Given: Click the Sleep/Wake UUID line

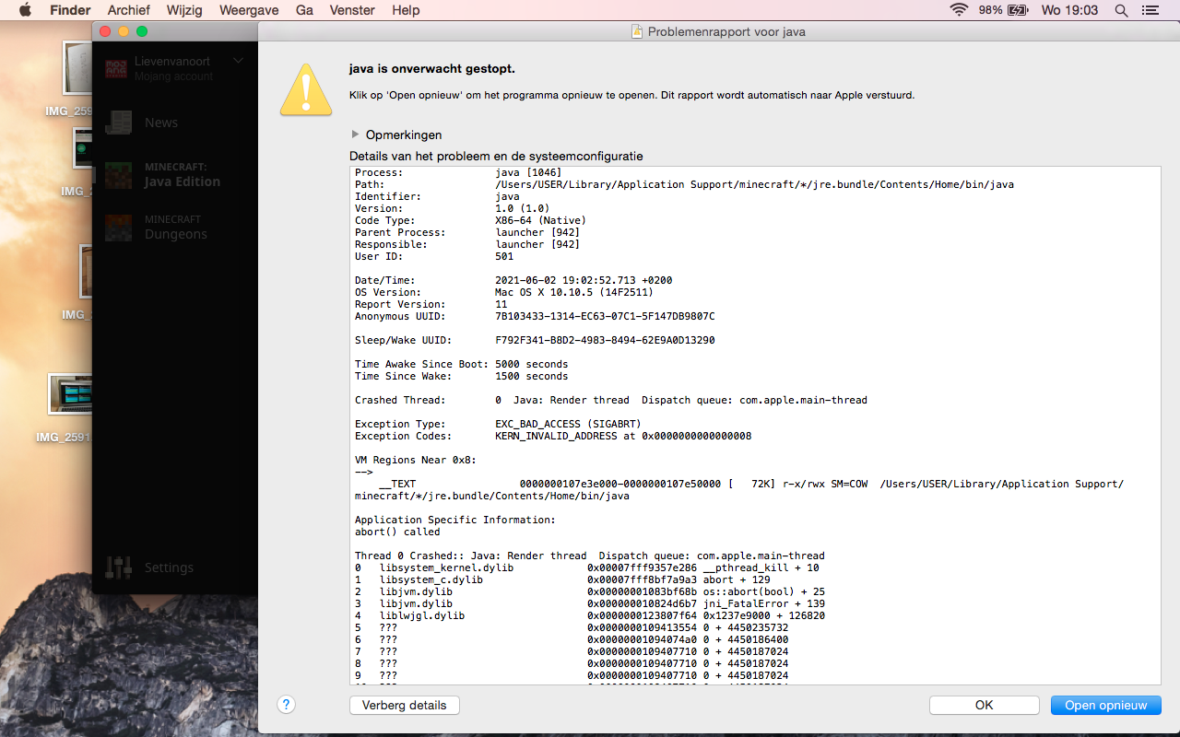Looking at the screenshot, I should [x=535, y=340].
